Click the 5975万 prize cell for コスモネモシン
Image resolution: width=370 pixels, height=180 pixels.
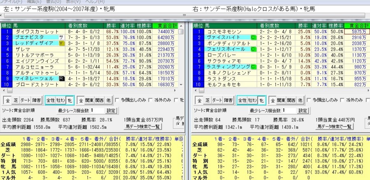[357, 32]
